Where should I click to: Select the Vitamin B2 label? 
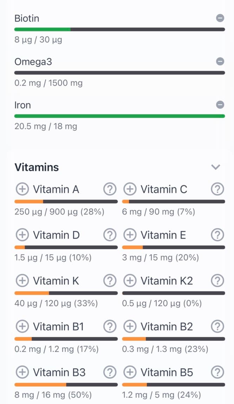167,327
